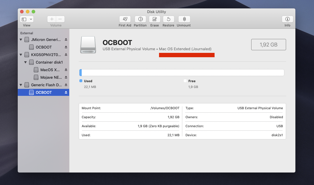Minimize the Disk Utility window

28,12
